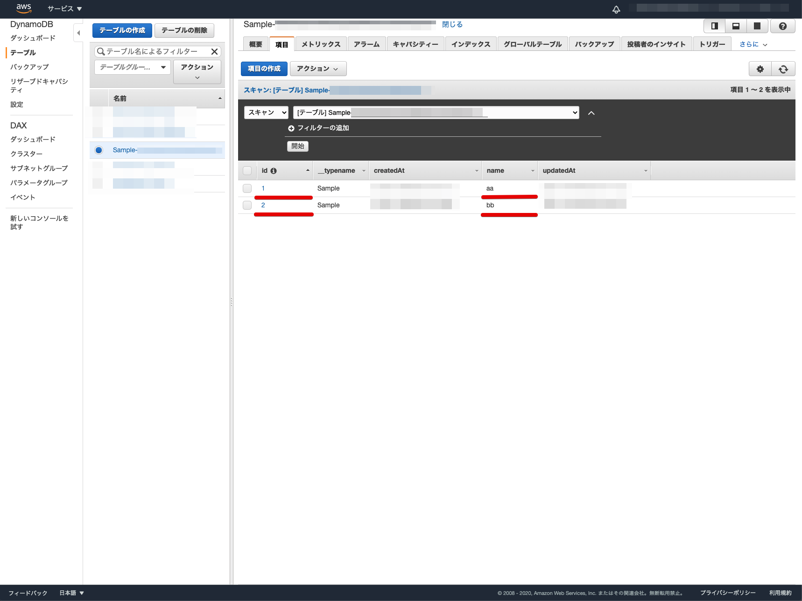The width and height of the screenshot is (802, 601).
Task: Switch to full-screen panel layout icon
Action: pyautogui.click(x=757, y=26)
